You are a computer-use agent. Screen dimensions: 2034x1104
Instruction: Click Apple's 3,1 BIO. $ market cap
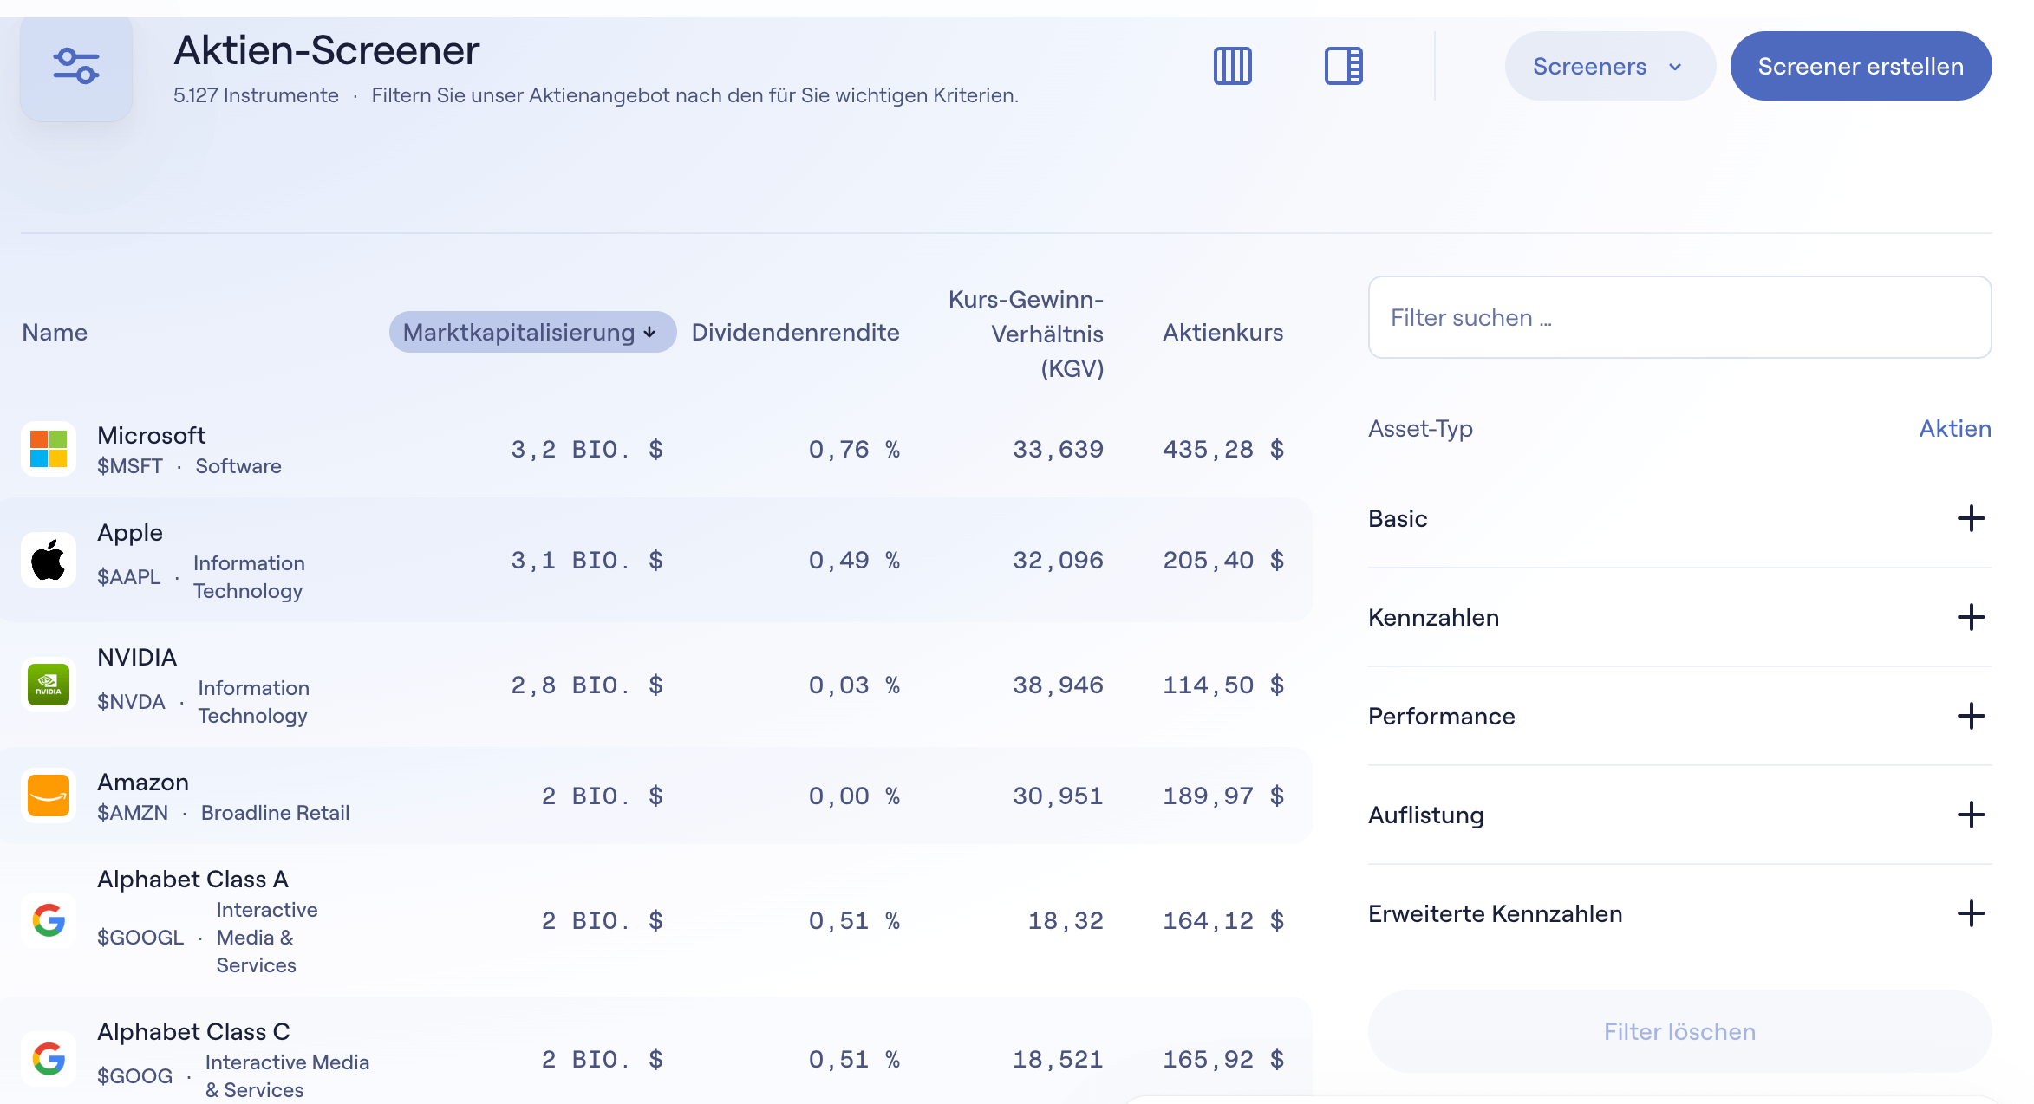587,560
